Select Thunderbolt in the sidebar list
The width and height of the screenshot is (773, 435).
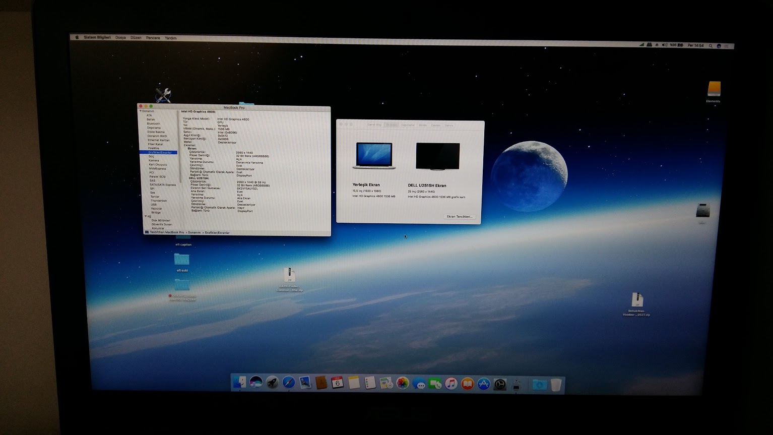[x=158, y=201]
